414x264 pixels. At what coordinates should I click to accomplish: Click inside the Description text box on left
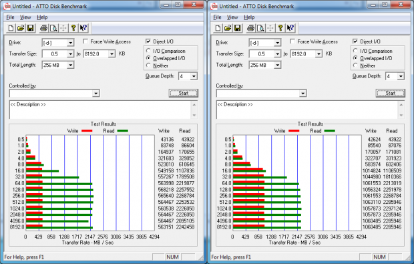100,110
